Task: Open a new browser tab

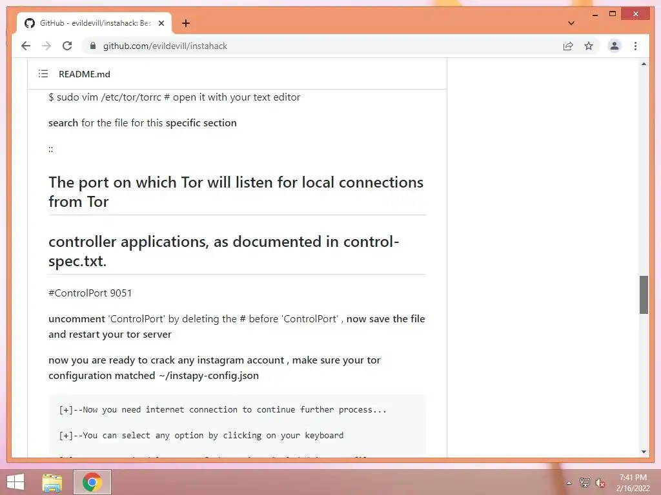Action: pos(185,23)
